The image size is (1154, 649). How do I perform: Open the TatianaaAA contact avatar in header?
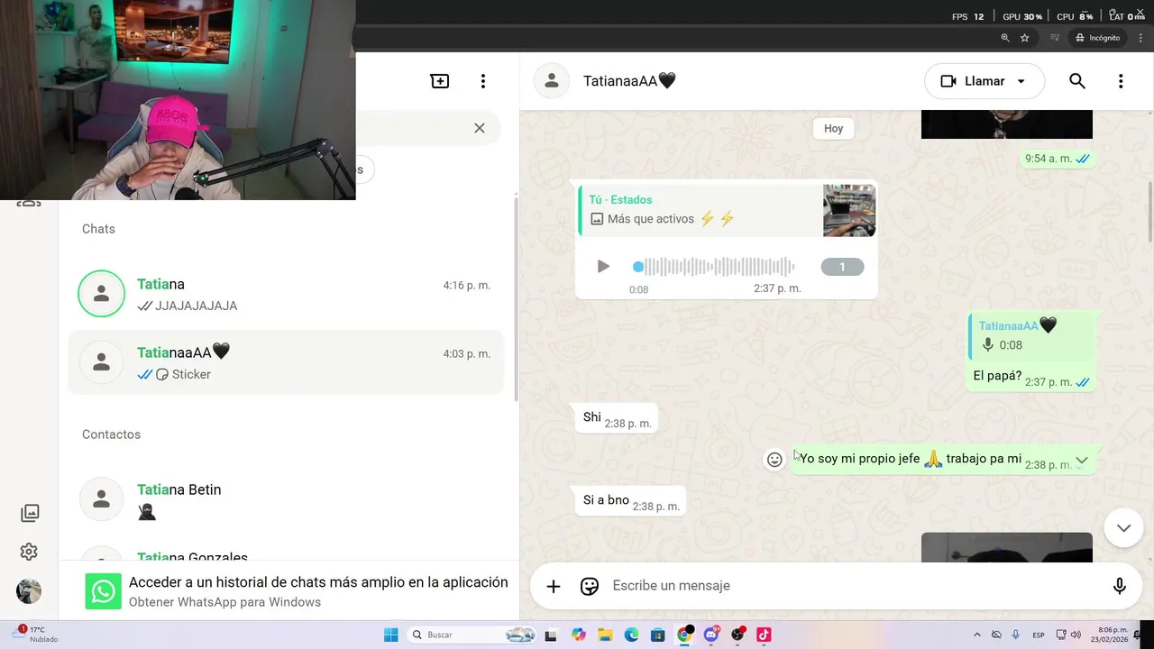[552, 81]
